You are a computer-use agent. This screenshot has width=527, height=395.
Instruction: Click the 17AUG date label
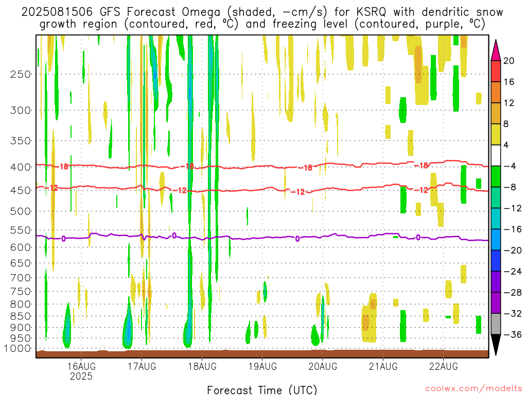tap(142, 366)
